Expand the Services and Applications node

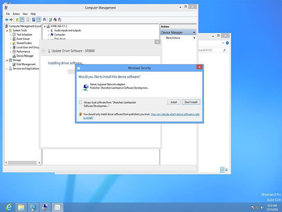tap(7, 69)
